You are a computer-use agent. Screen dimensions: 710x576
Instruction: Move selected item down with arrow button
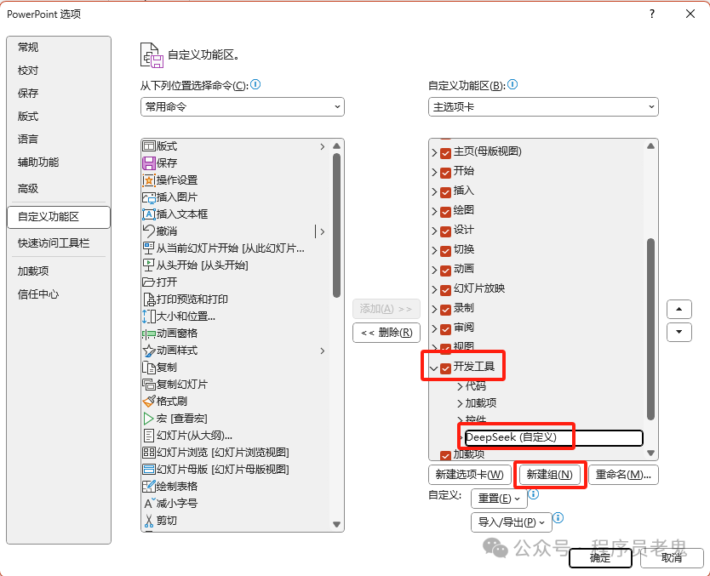pyautogui.click(x=679, y=332)
